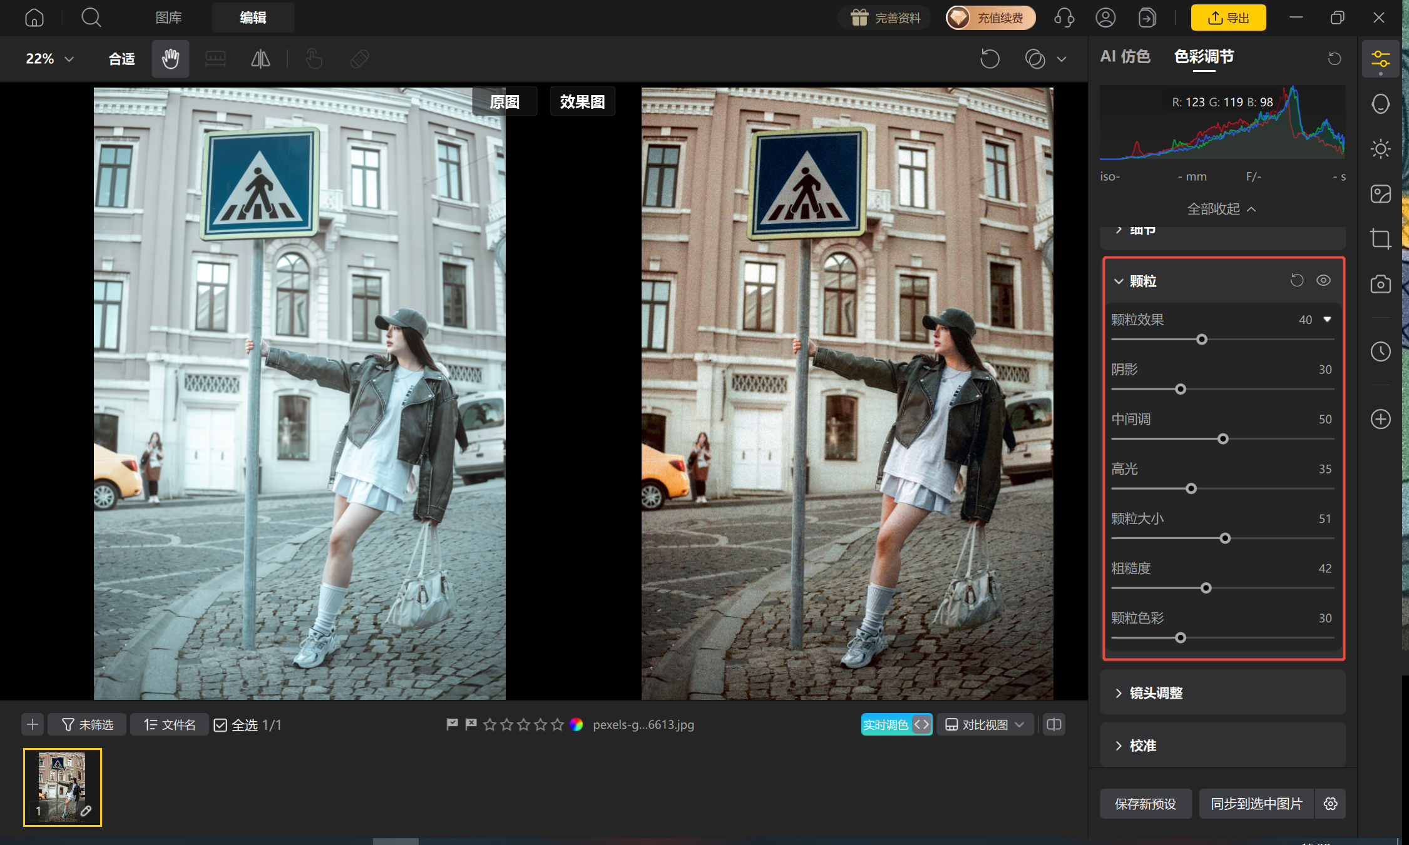The width and height of the screenshot is (1409, 845).
Task: Click the 充值续费 button
Action: (x=990, y=18)
